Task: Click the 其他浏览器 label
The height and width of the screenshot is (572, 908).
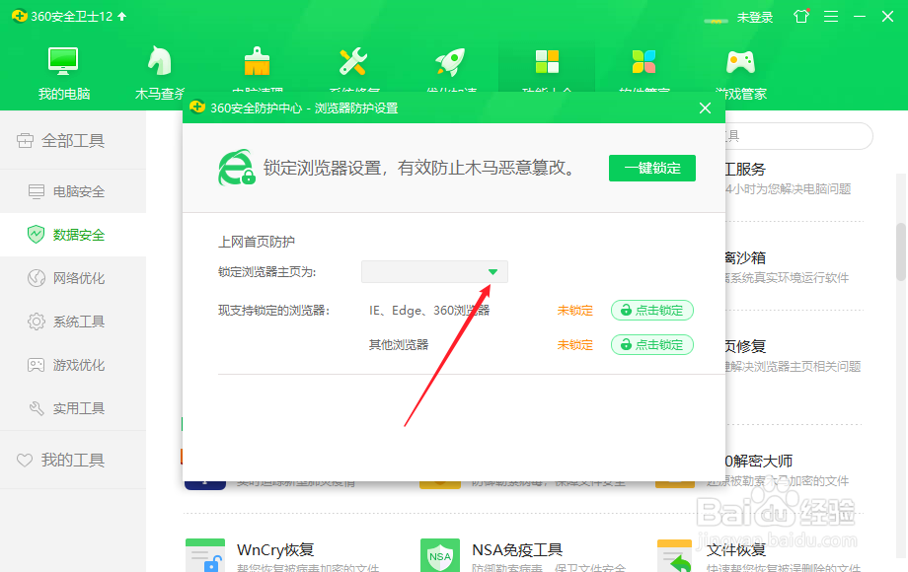Action: (x=399, y=345)
